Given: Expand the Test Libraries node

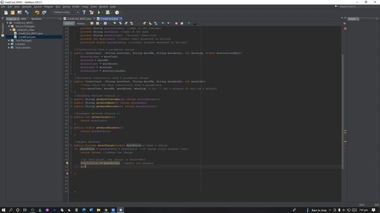Looking at the screenshot, I should pos(9,47).
